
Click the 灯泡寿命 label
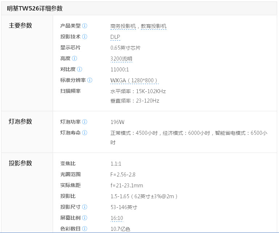pyautogui.click(x=70, y=133)
